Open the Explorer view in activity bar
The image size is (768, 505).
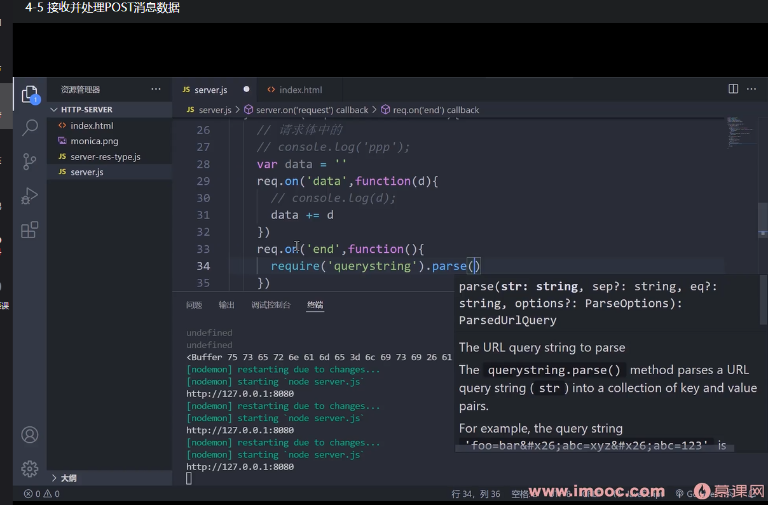point(30,95)
